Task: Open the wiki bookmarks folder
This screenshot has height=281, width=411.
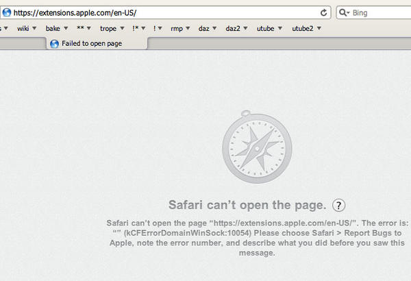Action: [x=27, y=28]
